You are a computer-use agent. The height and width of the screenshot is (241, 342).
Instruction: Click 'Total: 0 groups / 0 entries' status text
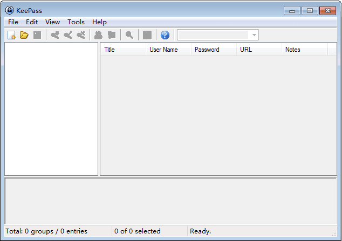coord(46,231)
